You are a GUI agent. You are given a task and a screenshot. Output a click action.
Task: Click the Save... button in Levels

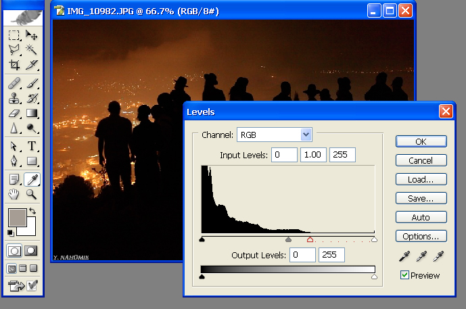pyautogui.click(x=421, y=198)
